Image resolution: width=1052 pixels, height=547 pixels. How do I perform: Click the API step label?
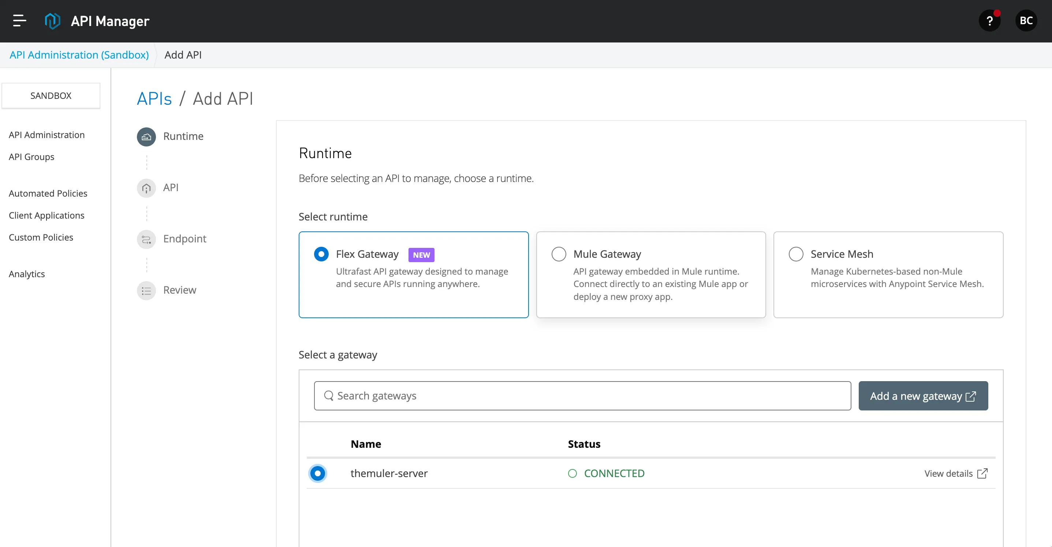pyautogui.click(x=171, y=187)
